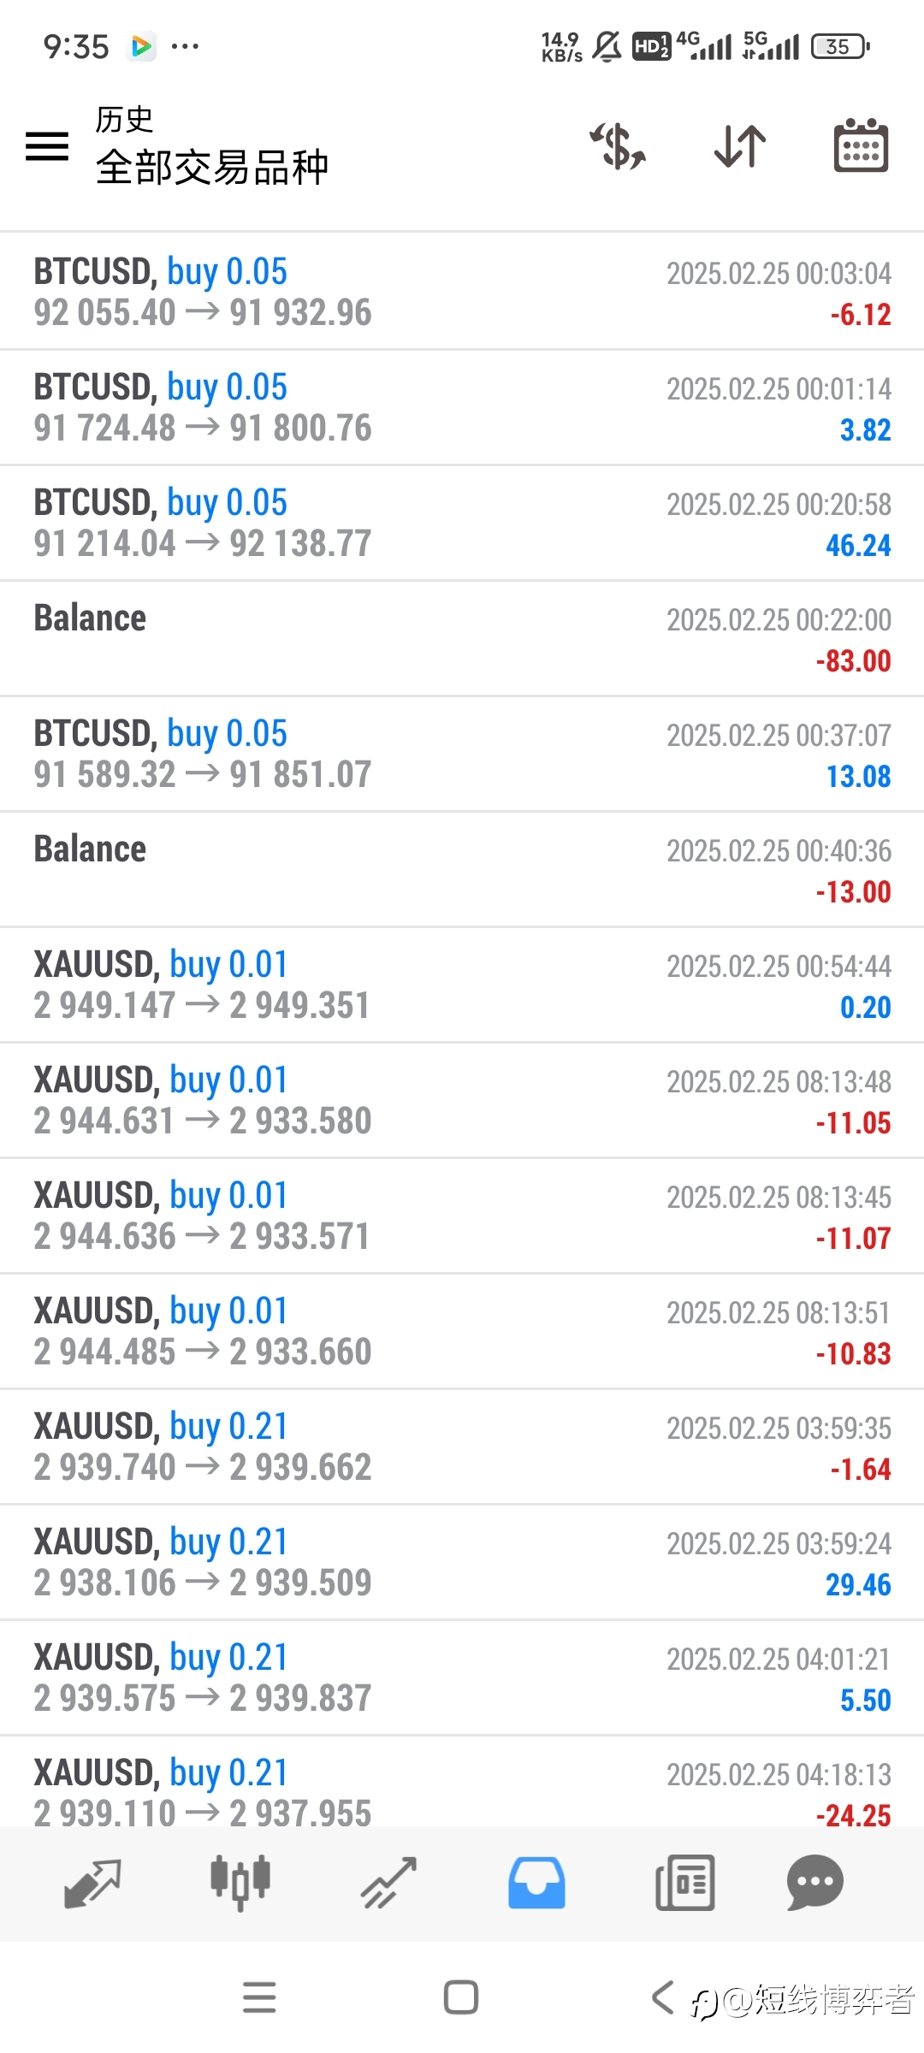Open the Trade tab with trend arrow
This screenshot has height=2053, width=924.
point(388,1884)
